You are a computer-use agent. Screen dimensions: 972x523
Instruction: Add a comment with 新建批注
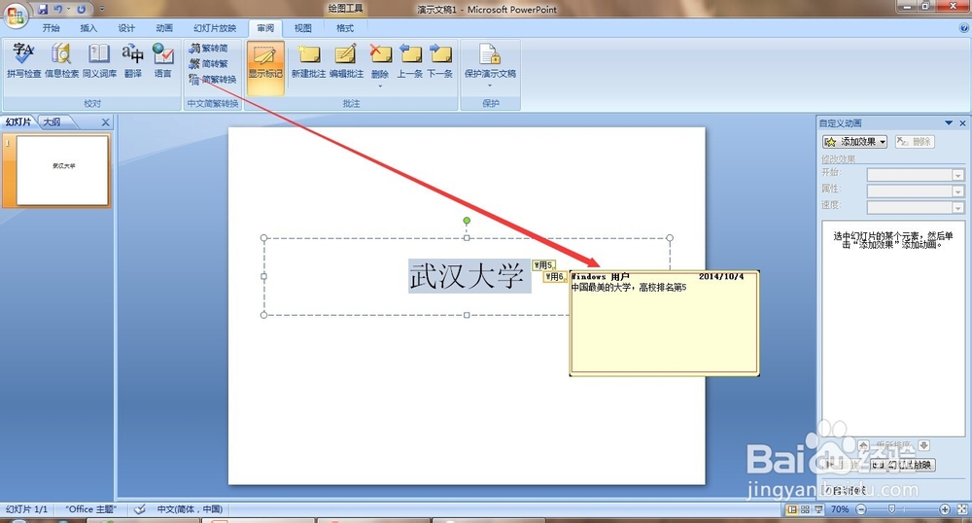tap(308, 61)
